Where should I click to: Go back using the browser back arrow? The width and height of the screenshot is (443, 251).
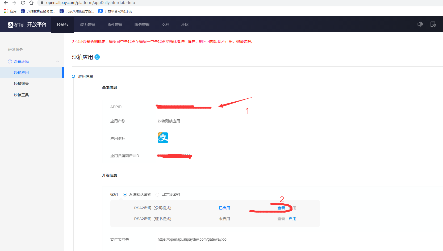point(6,3)
